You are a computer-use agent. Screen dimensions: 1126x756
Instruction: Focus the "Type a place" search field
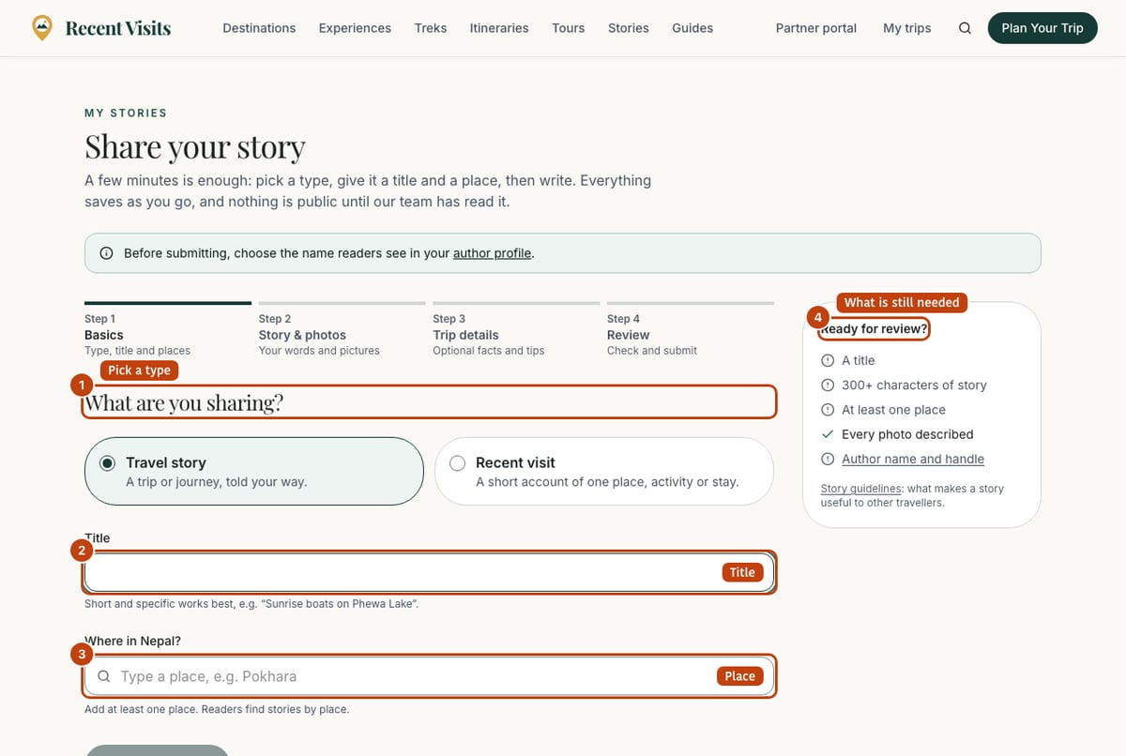(430, 676)
